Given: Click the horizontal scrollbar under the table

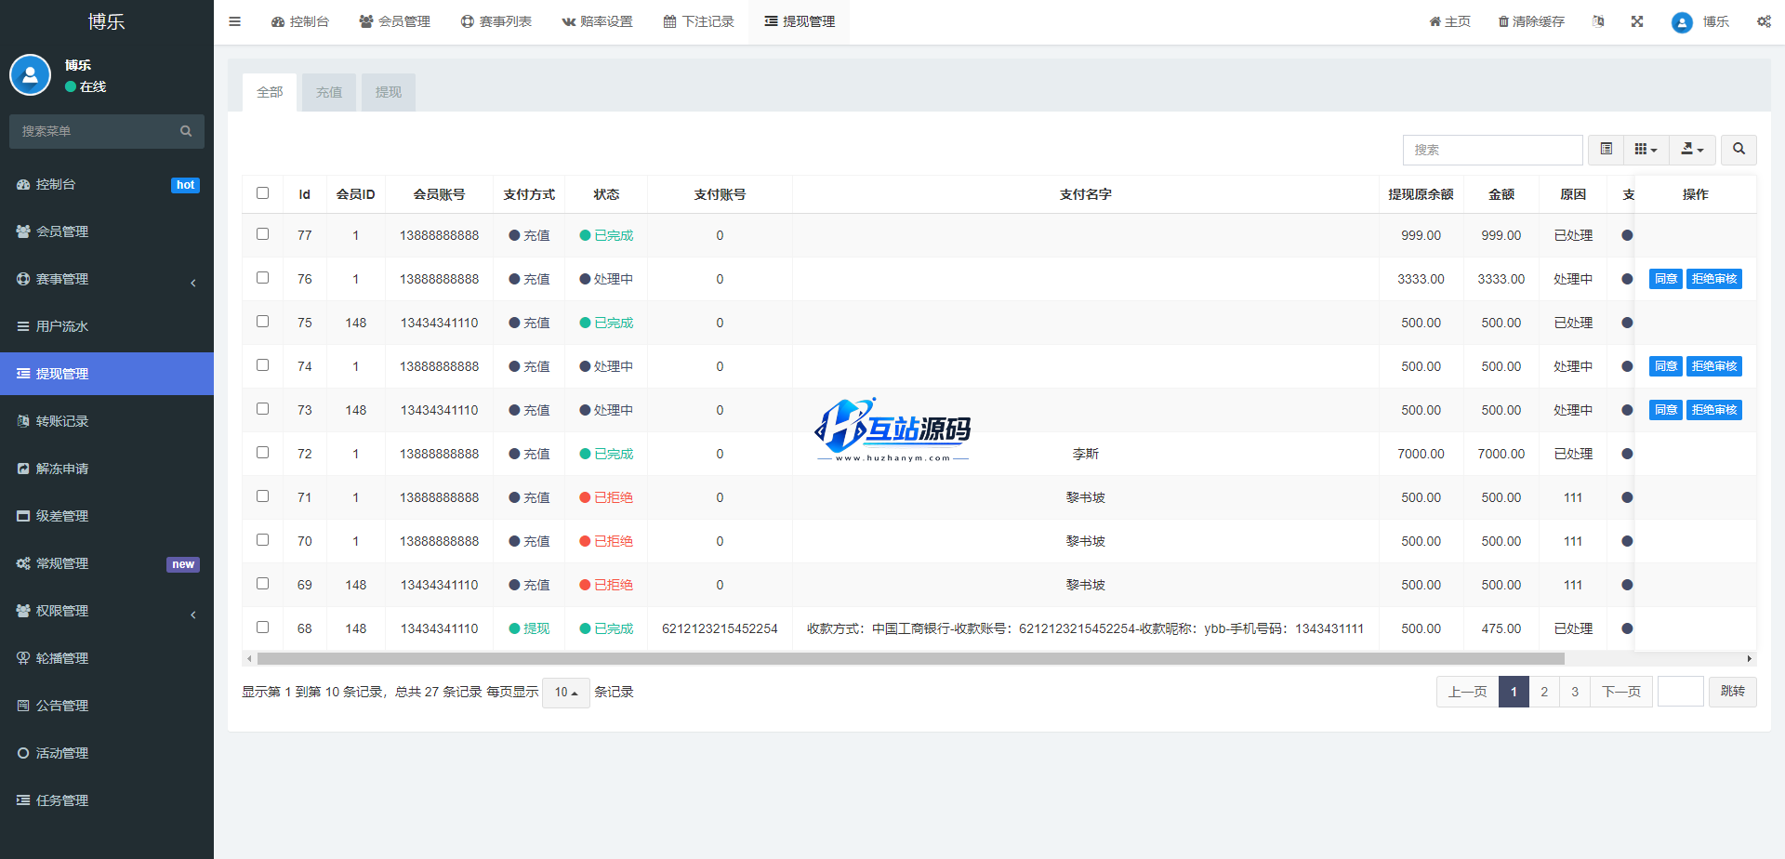Looking at the screenshot, I should pyautogui.click(x=910, y=658).
